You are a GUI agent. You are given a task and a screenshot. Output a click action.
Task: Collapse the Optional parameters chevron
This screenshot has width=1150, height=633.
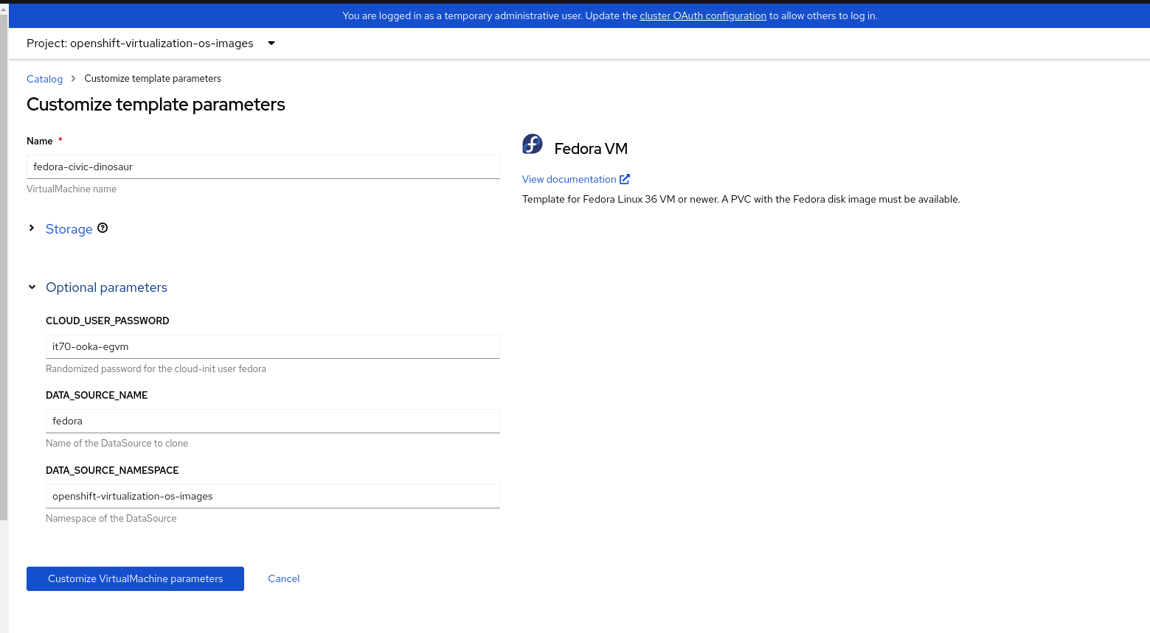pos(32,287)
